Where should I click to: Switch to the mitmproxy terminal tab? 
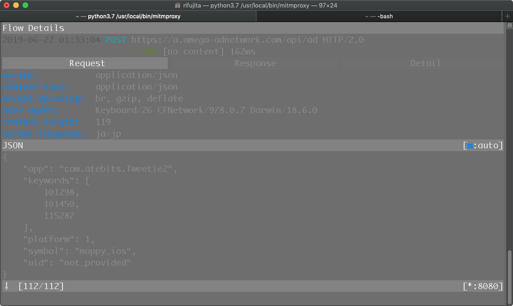click(128, 16)
